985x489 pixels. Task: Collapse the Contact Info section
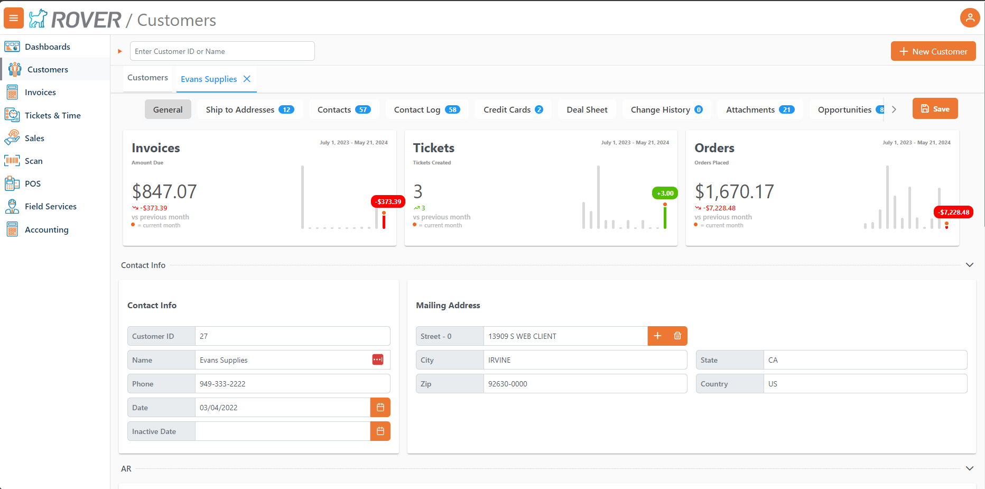969,265
